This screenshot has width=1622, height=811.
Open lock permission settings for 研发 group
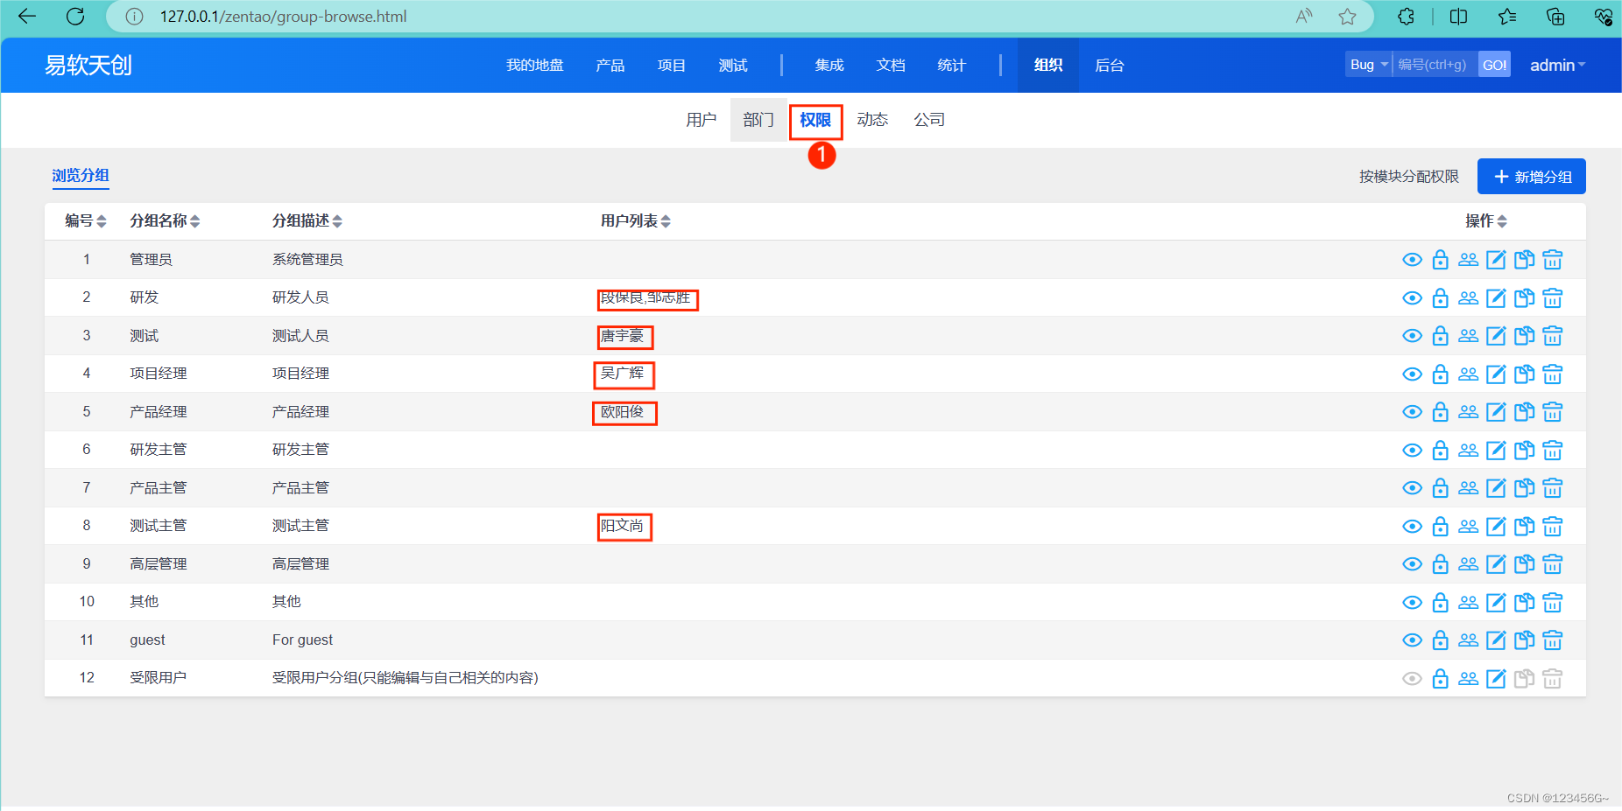coord(1440,298)
